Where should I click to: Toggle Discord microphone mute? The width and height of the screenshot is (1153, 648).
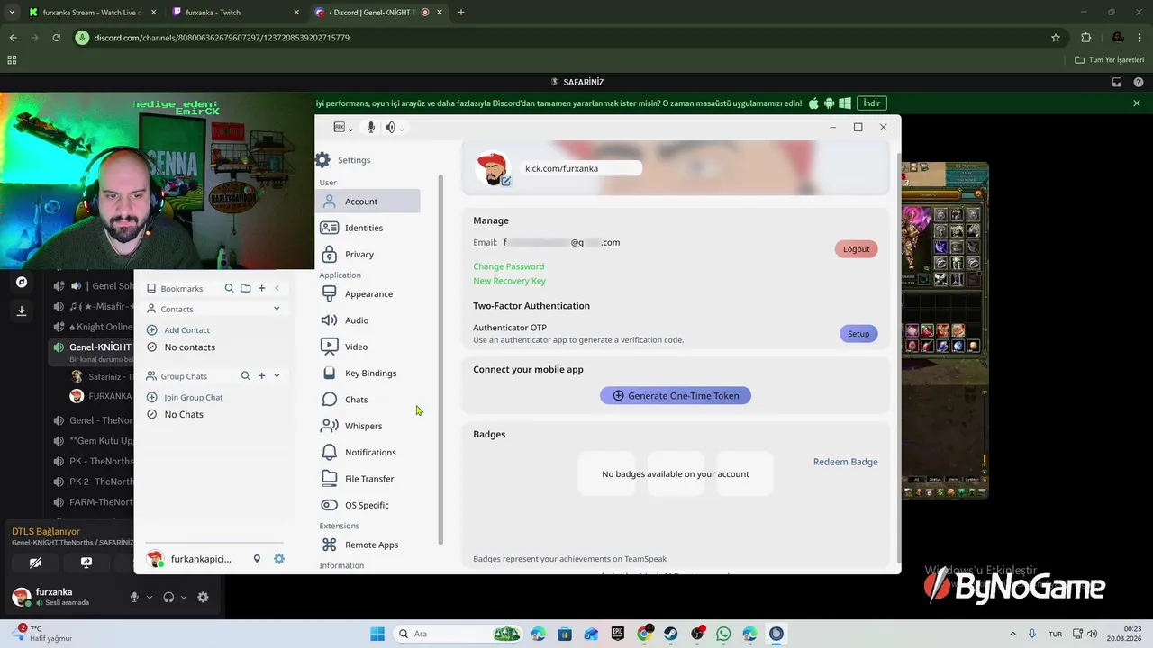pyautogui.click(x=134, y=597)
